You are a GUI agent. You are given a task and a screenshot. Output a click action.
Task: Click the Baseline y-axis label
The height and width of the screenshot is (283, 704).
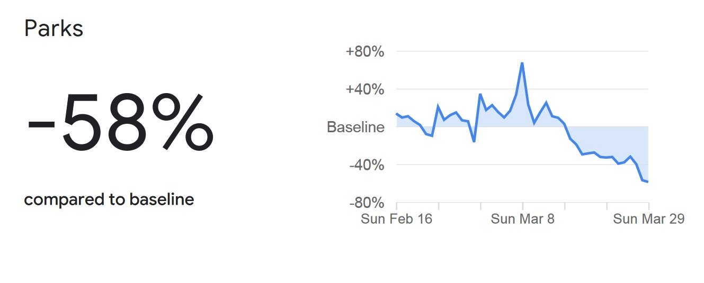point(355,127)
